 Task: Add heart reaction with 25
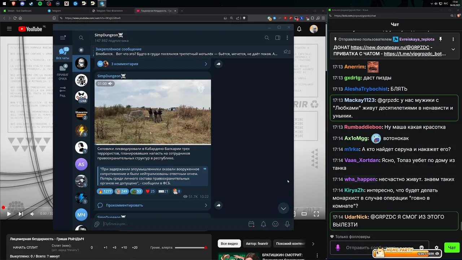tap(150, 191)
